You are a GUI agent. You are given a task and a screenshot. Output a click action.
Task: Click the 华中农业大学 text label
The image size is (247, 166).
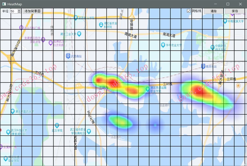point(174,45)
